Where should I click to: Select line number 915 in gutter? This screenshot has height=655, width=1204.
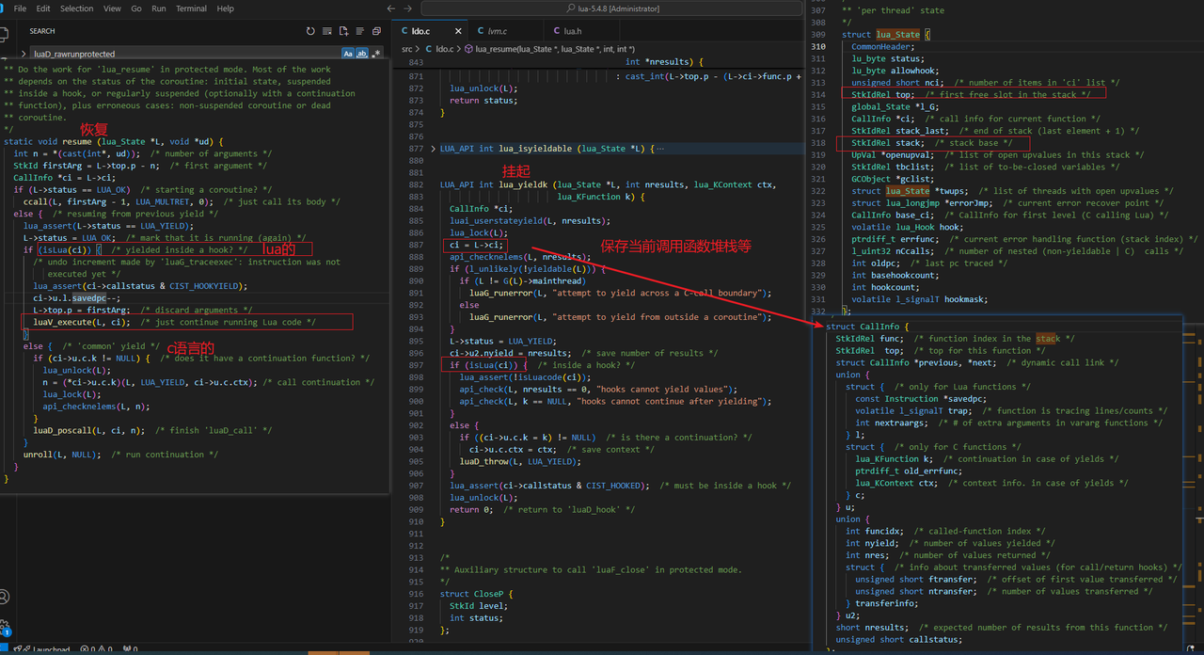416,582
